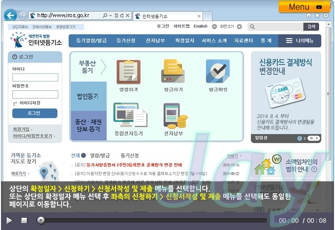Click the 열람하기 clipboard icon
The height and width of the screenshot is (230, 335).
(128, 72)
